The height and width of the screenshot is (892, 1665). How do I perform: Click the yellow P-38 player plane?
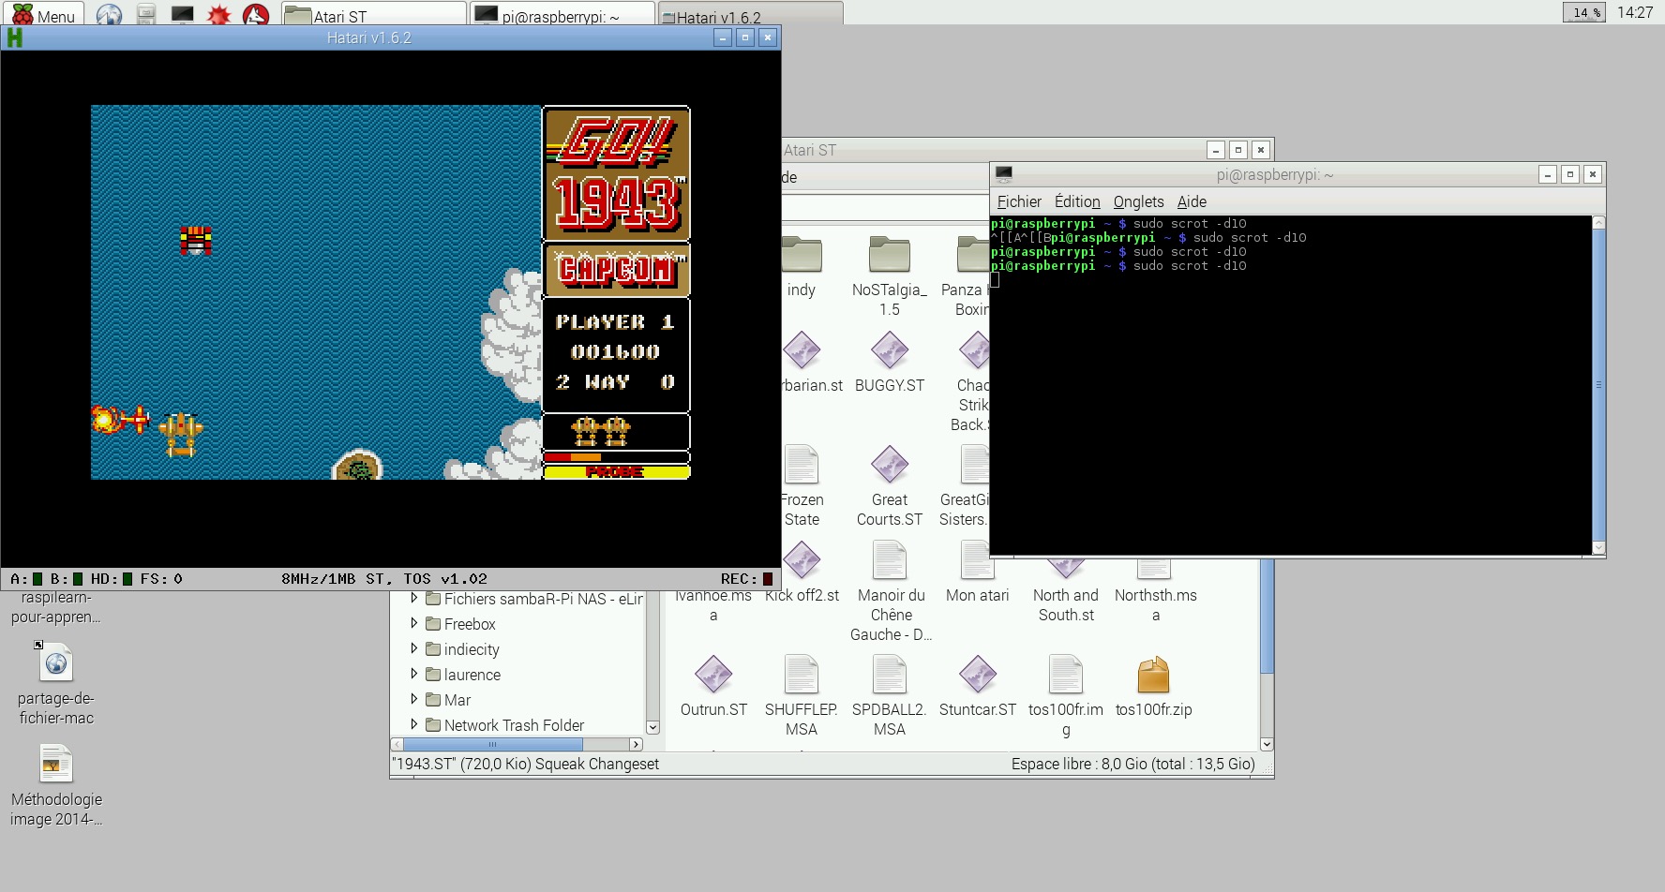coord(180,436)
